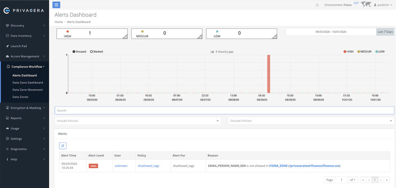Toggle the LOW legend series
396x188 pixels.
pos(380,52)
